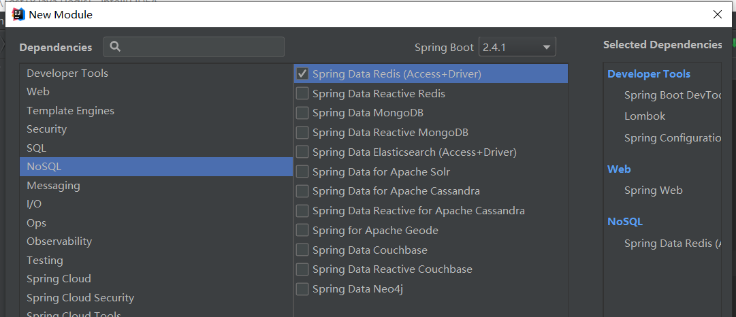
Task: Tick Spring Data Reactive MongoDB
Action: tap(302, 133)
